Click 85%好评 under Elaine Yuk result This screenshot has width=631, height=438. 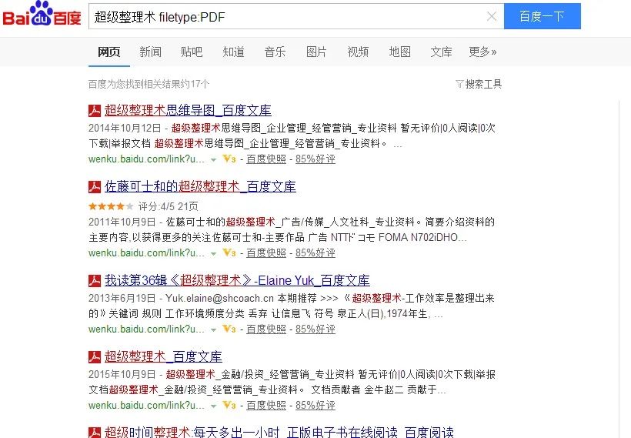pos(315,329)
